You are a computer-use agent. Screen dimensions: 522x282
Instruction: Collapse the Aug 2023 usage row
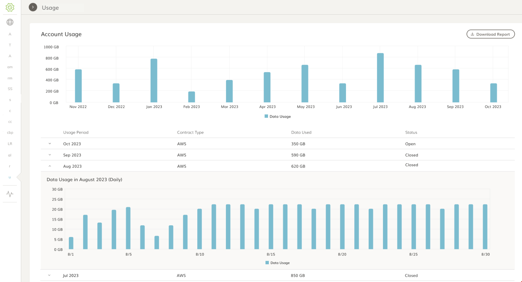click(x=49, y=166)
